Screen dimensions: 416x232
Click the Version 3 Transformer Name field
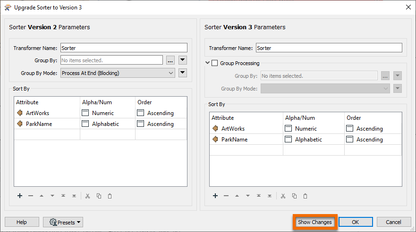(329, 48)
